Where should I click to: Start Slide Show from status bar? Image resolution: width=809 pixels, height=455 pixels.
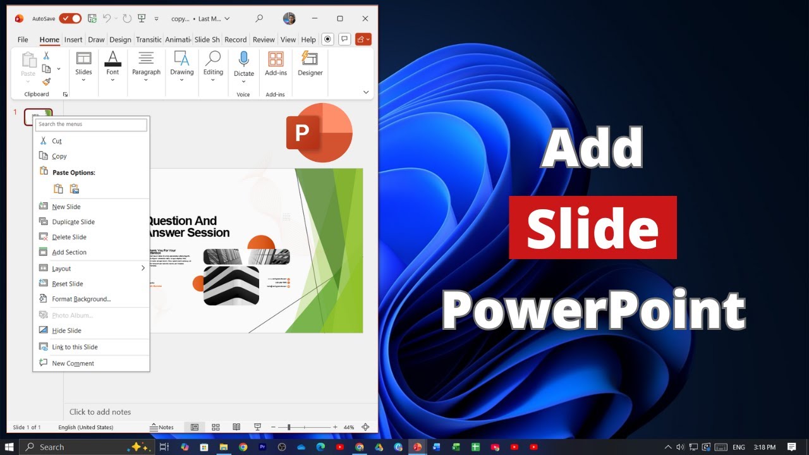click(257, 427)
